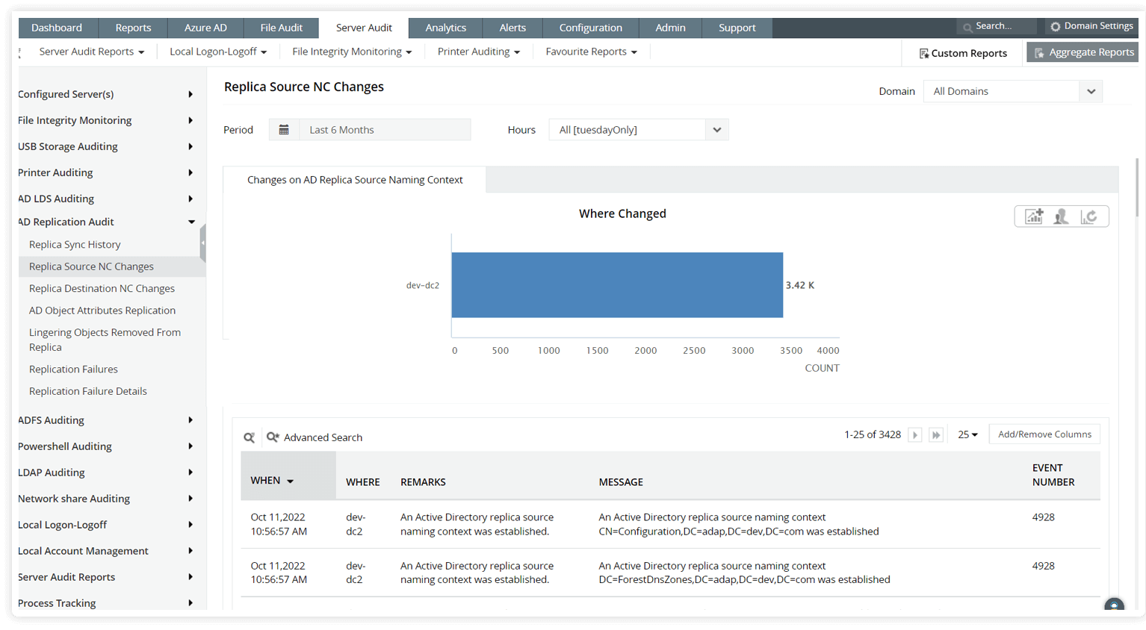Open the Replication Failure Details report

pyautogui.click(x=88, y=391)
